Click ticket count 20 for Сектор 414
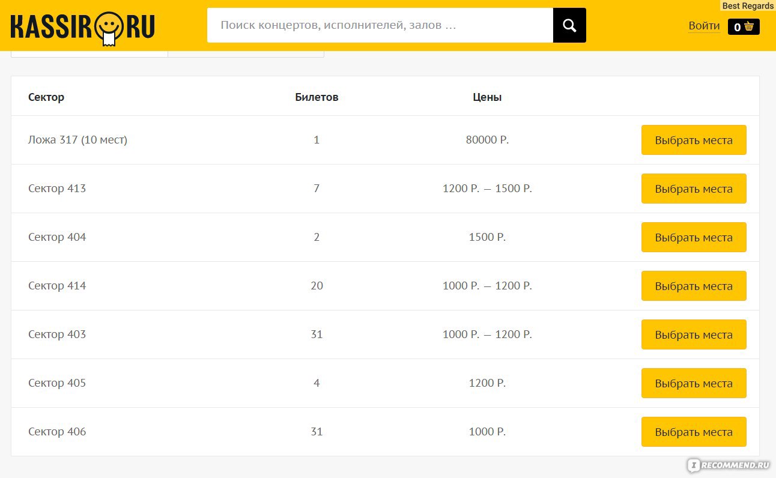776x478 pixels. coord(317,286)
